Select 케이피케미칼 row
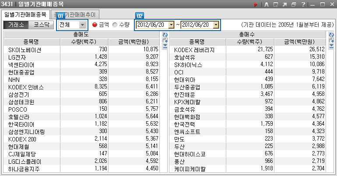 tap(248, 169)
